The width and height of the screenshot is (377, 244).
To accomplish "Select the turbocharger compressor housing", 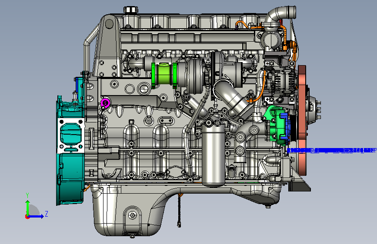I will pyautogui.click(x=195, y=76).
